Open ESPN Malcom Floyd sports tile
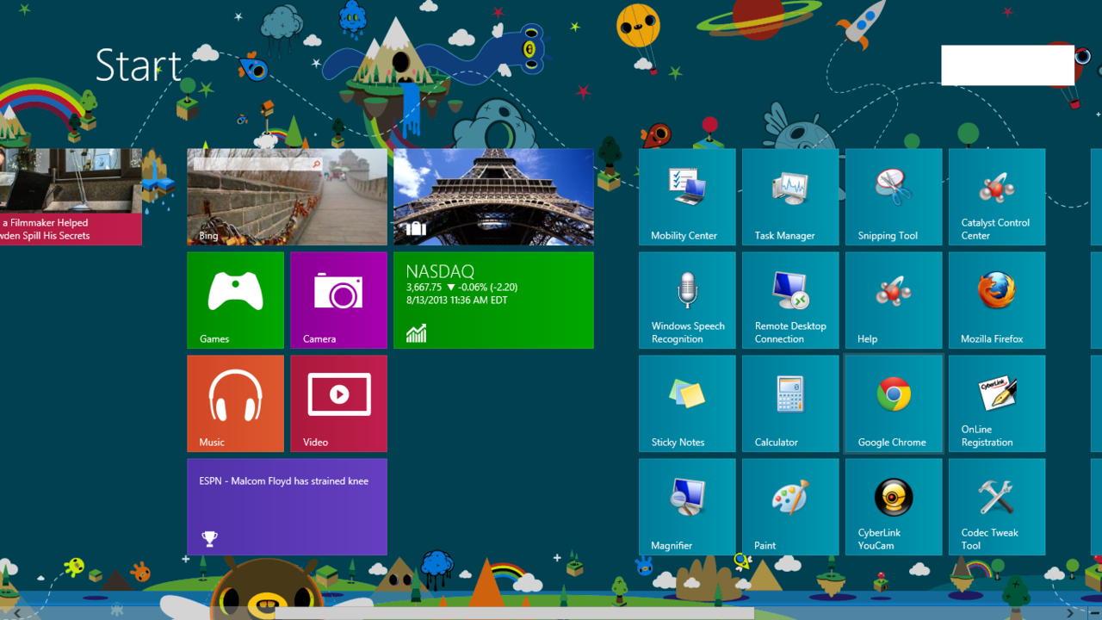Screen dimensions: 1102x620 click(x=287, y=507)
